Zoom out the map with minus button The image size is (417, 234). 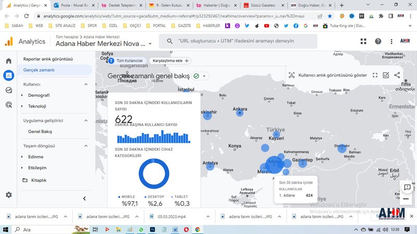pos(406,199)
